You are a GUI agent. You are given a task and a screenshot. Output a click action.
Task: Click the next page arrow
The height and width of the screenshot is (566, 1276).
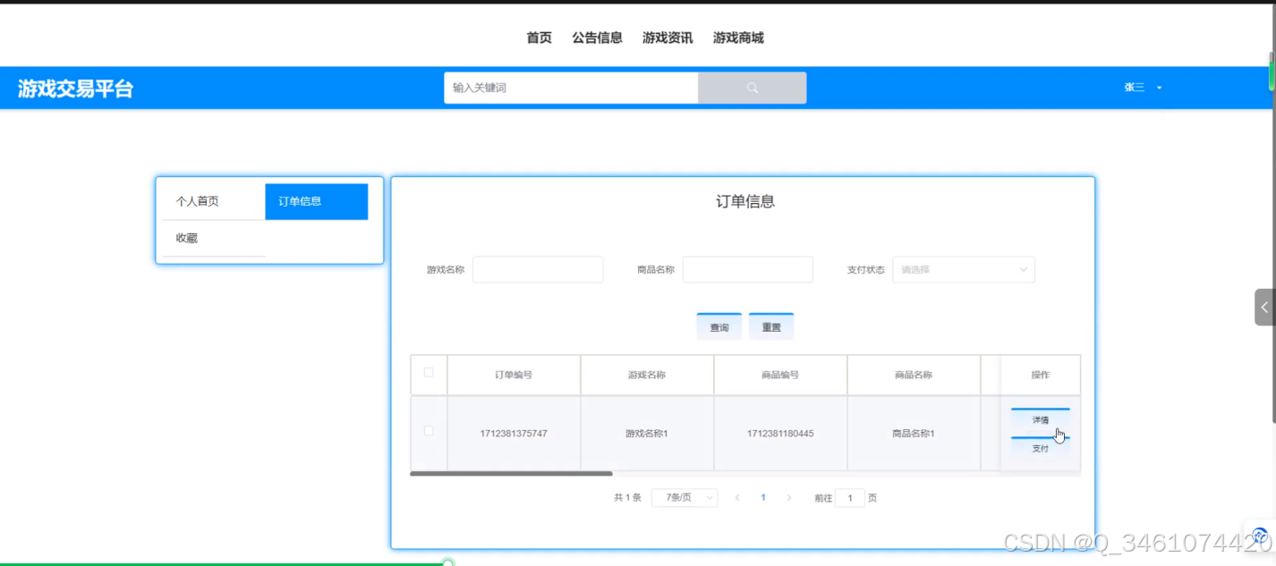pos(788,497)
